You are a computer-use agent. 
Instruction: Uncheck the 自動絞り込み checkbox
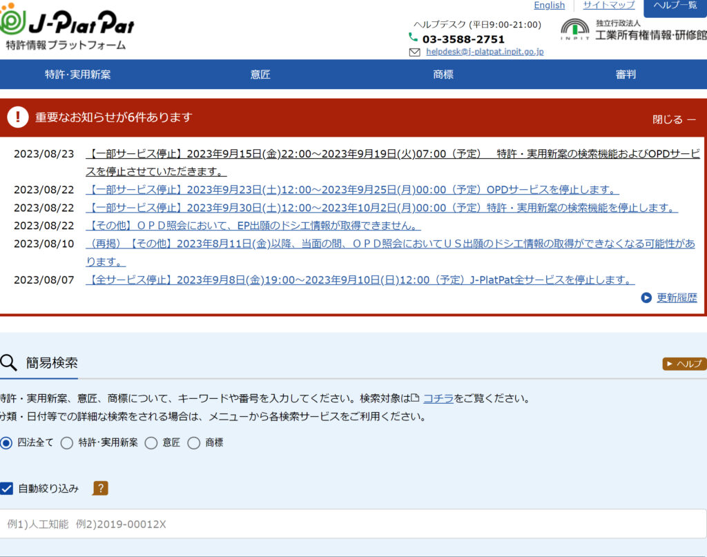point(7,489)
